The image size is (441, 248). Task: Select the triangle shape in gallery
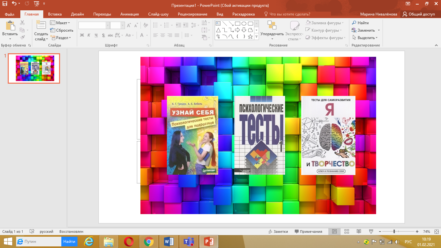[218, 30]
